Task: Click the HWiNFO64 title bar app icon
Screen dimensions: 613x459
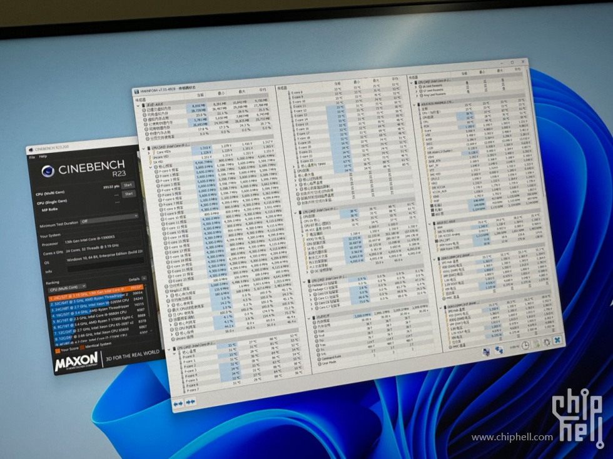Action: tap(136, 92)
